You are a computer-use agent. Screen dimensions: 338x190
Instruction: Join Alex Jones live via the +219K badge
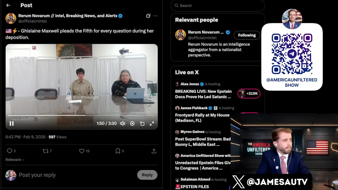tap(249, 93)
